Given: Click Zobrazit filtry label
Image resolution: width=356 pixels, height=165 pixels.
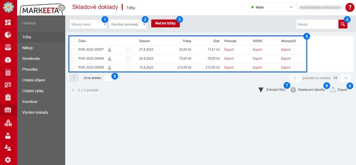Looking at the screenshot, I should [276, 90].
